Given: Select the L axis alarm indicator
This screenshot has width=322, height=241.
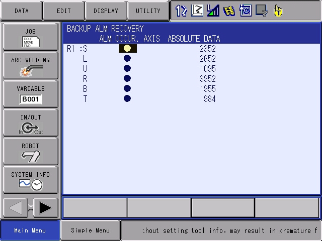Looking at the screenshot, I should [x=127, y=58].
